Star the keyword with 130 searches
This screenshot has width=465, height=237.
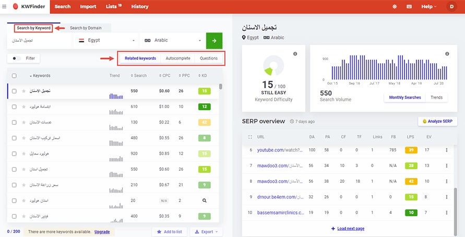pos(24,122)
